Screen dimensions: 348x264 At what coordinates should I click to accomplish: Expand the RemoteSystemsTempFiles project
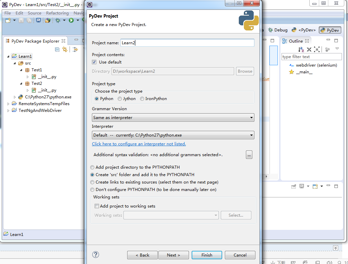coord(8,104)
